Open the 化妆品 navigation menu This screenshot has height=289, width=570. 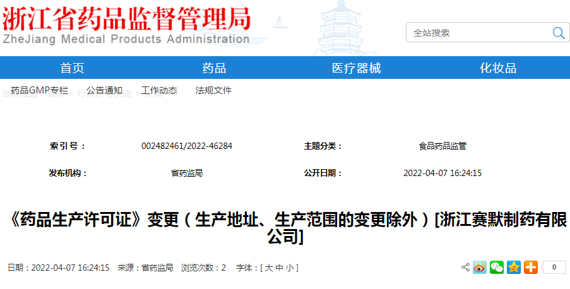pyautogui.click(x=498, y=68)
